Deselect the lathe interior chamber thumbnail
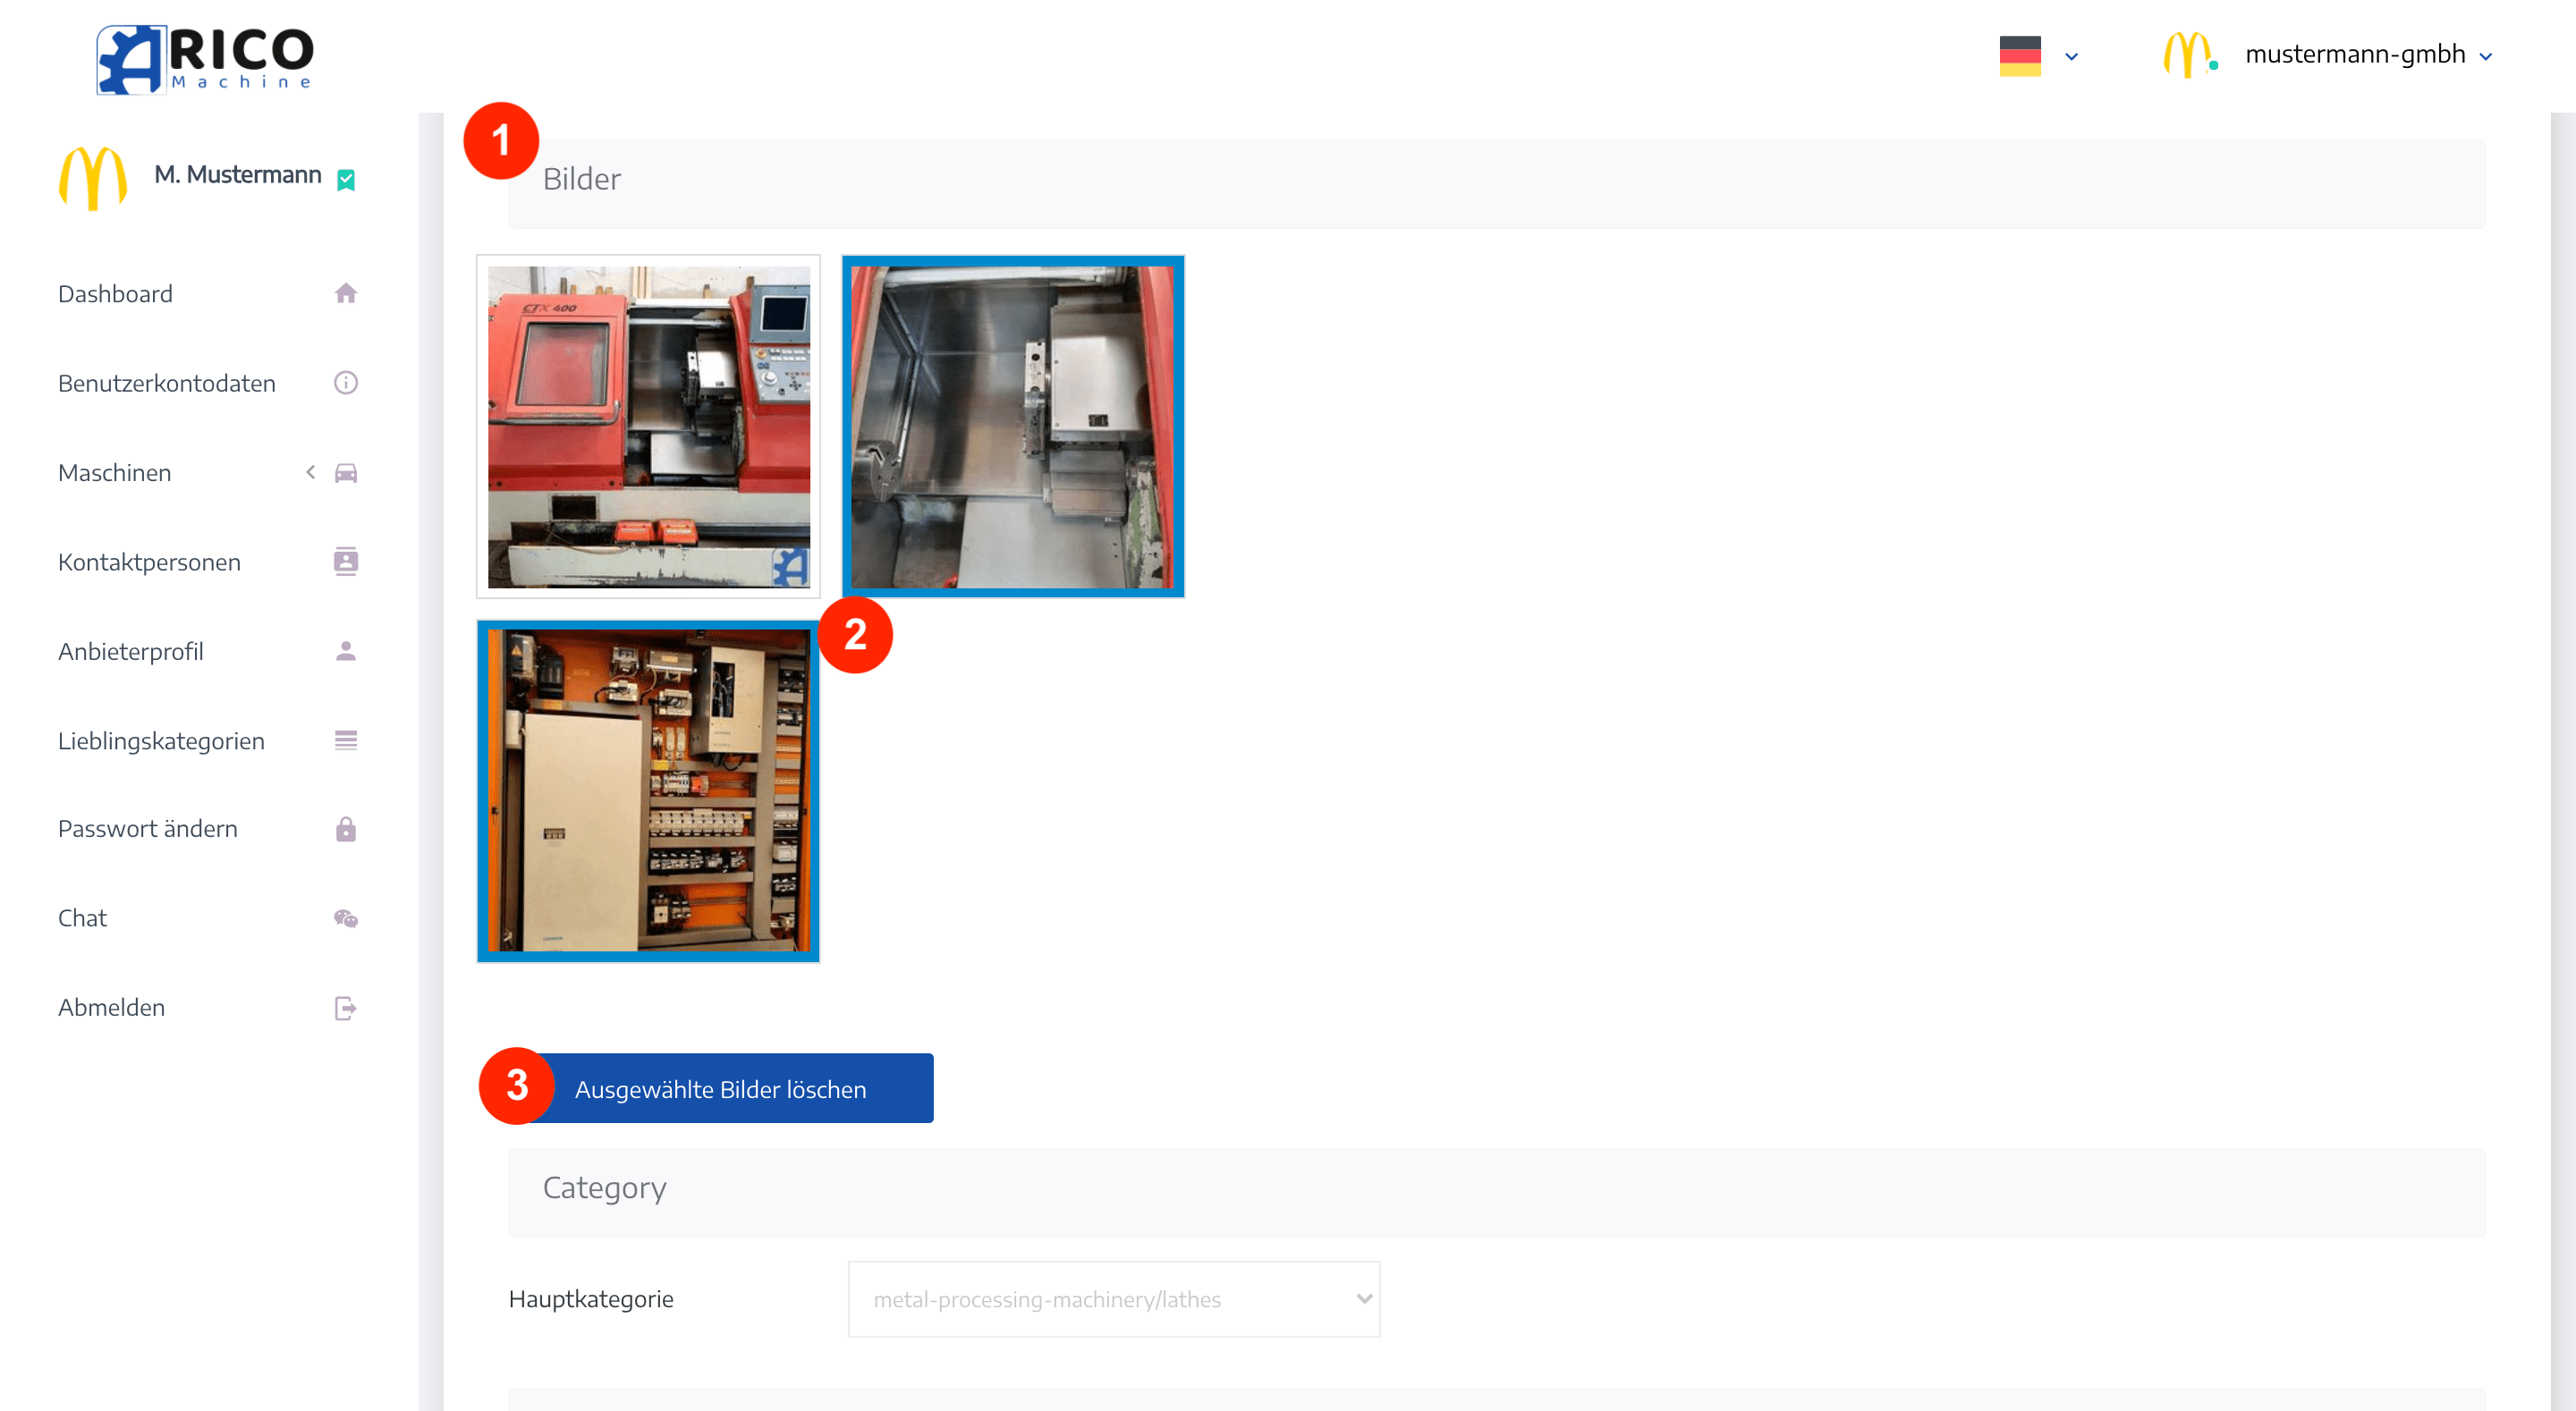Image resolution: width=2576 pixels, height=1411 pixels. pos(1013,427)
